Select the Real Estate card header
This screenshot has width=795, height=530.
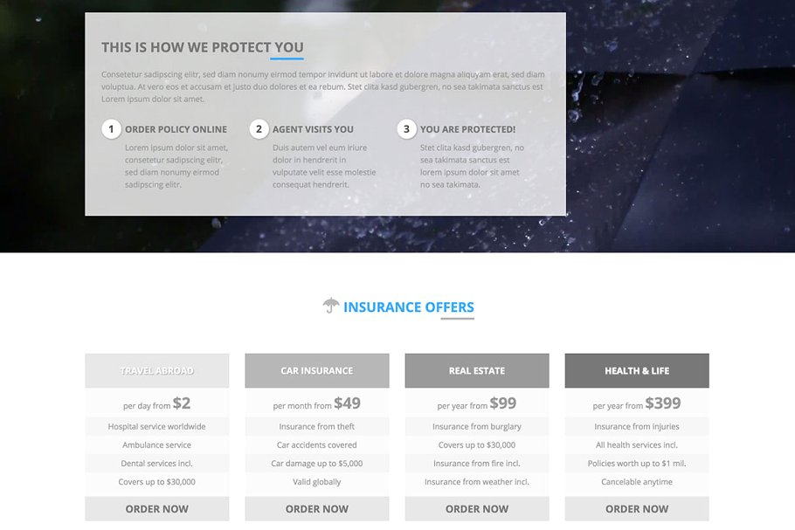click(x=476, y=370)
